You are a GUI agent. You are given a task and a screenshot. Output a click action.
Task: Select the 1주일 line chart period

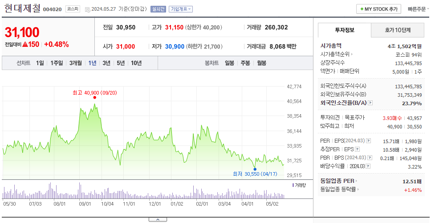(x=57, y=63)
